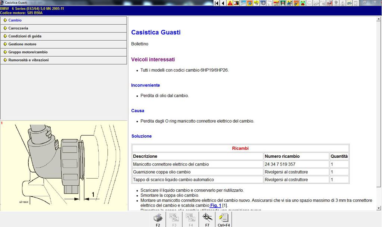Open the red seat airbag toolbar icon
Image resolution: width=382 pixels, height=227 pixels.
pos(329,3)
